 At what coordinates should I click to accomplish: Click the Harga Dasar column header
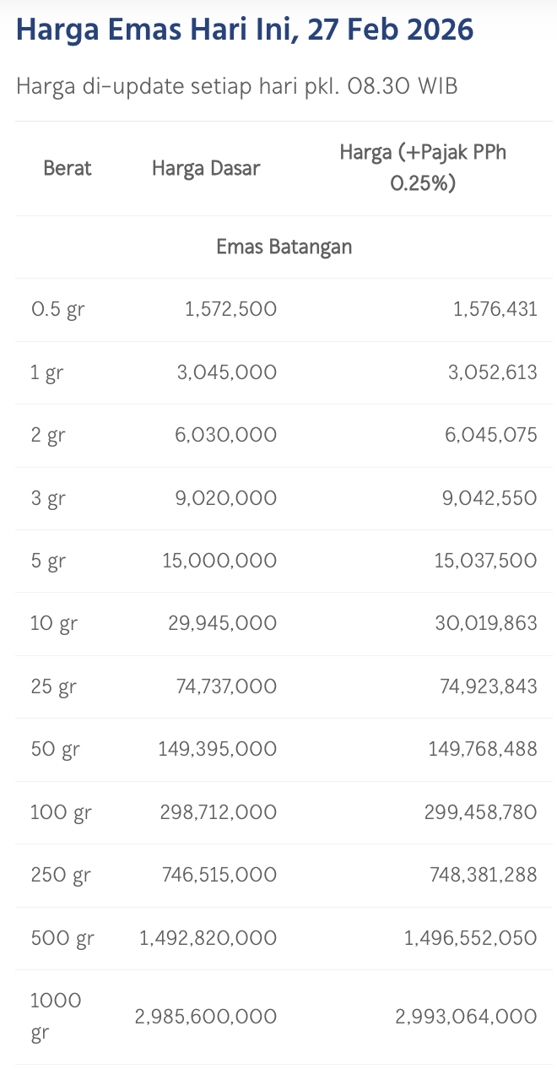pyautogui.click(x=206, y=168)
